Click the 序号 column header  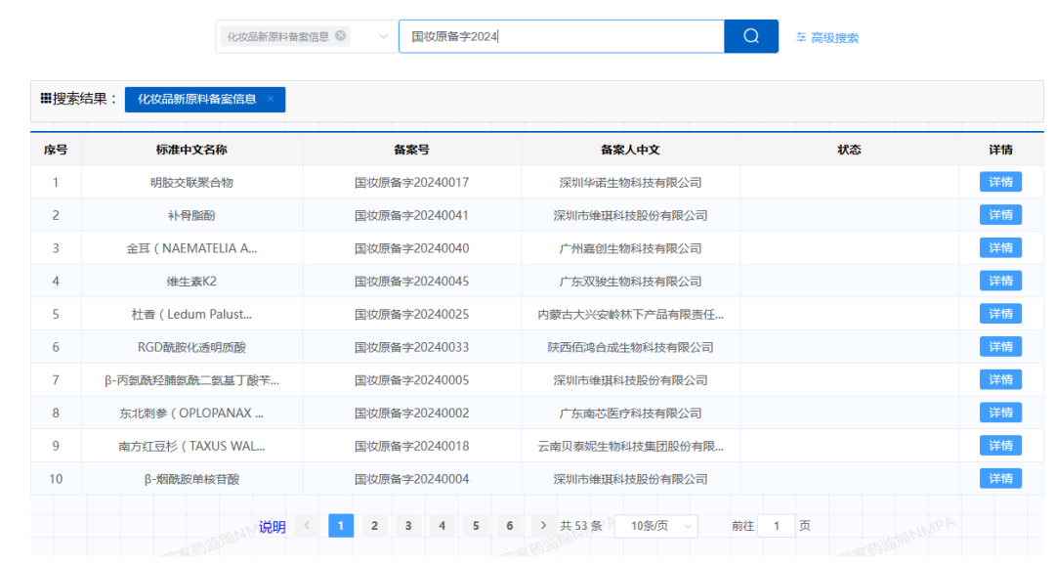56,150
